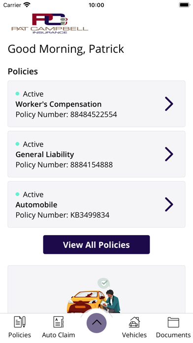
Task: Open the General Liability policy title
Action: (45, 154)
